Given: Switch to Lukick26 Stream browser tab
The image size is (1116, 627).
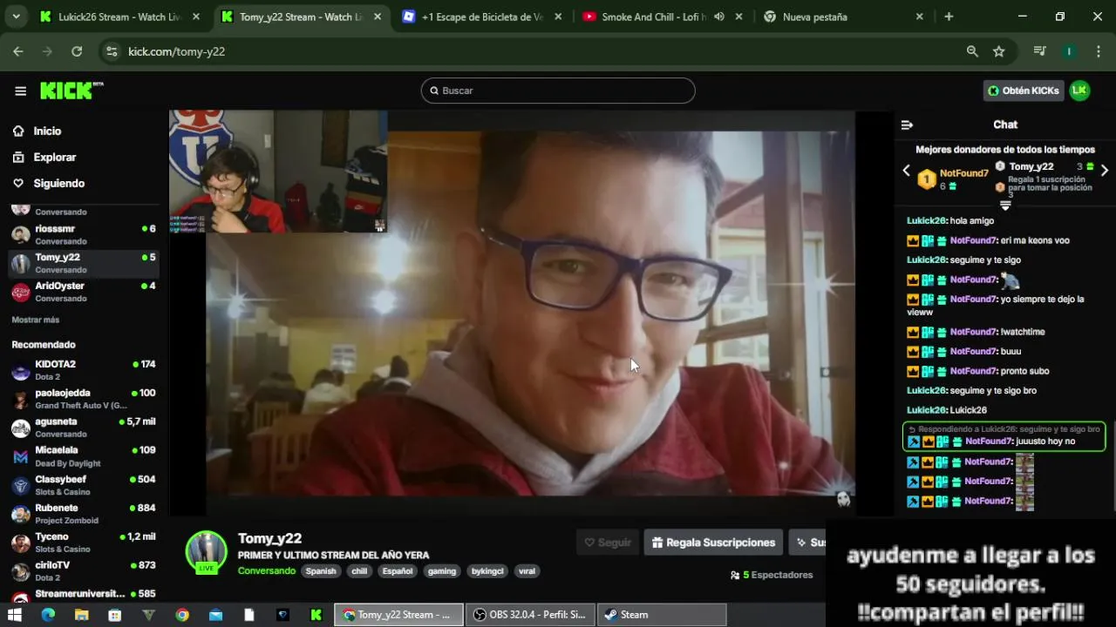Looking at the screenshot, I should click(119, 17).
